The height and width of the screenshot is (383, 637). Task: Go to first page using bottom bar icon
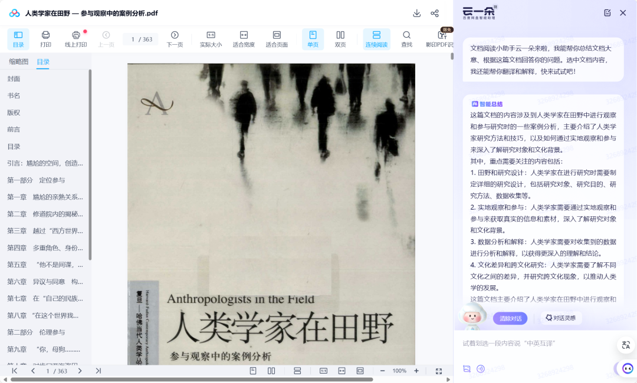pyautogui.click(x=15, y=371)
